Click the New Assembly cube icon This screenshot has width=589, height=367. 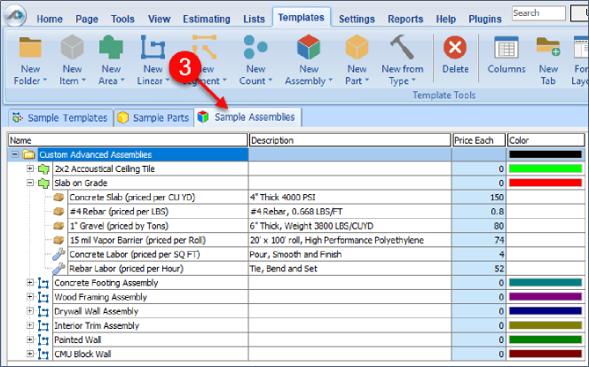point(309,47)
